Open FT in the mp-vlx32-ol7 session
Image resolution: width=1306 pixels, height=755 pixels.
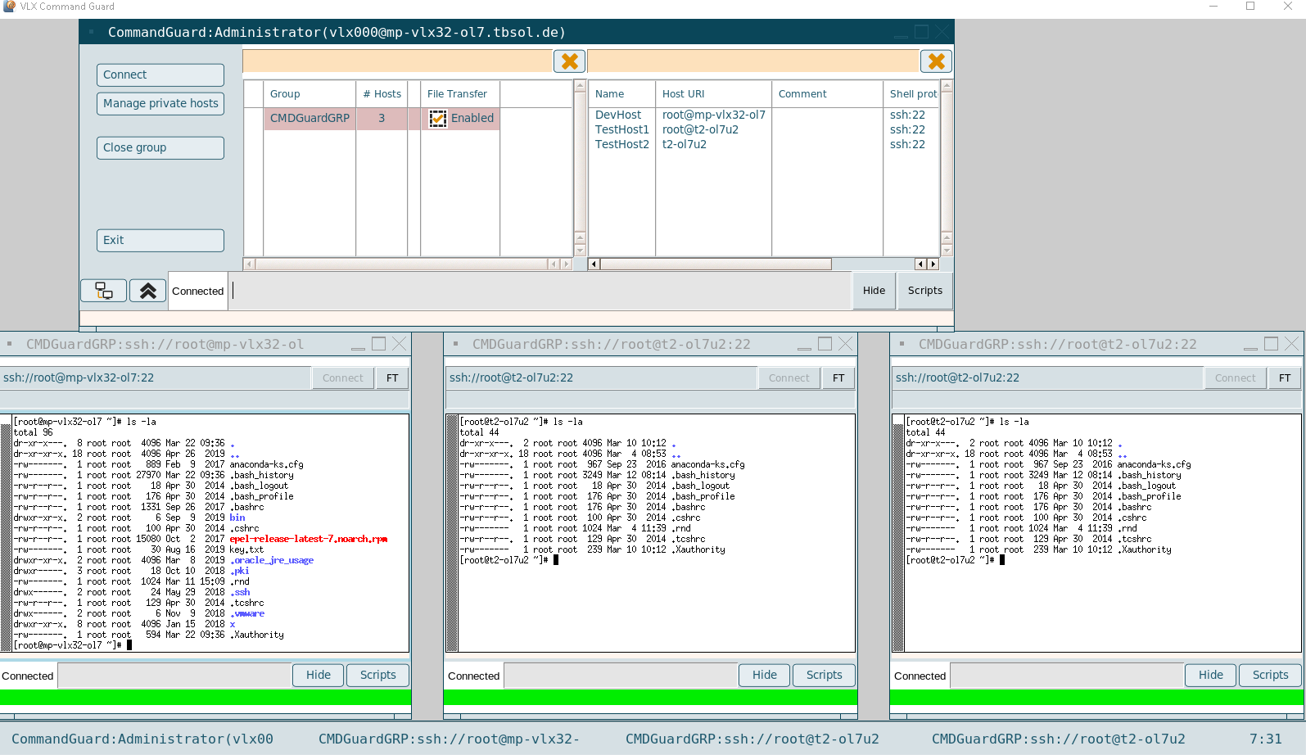pos(392,377)
